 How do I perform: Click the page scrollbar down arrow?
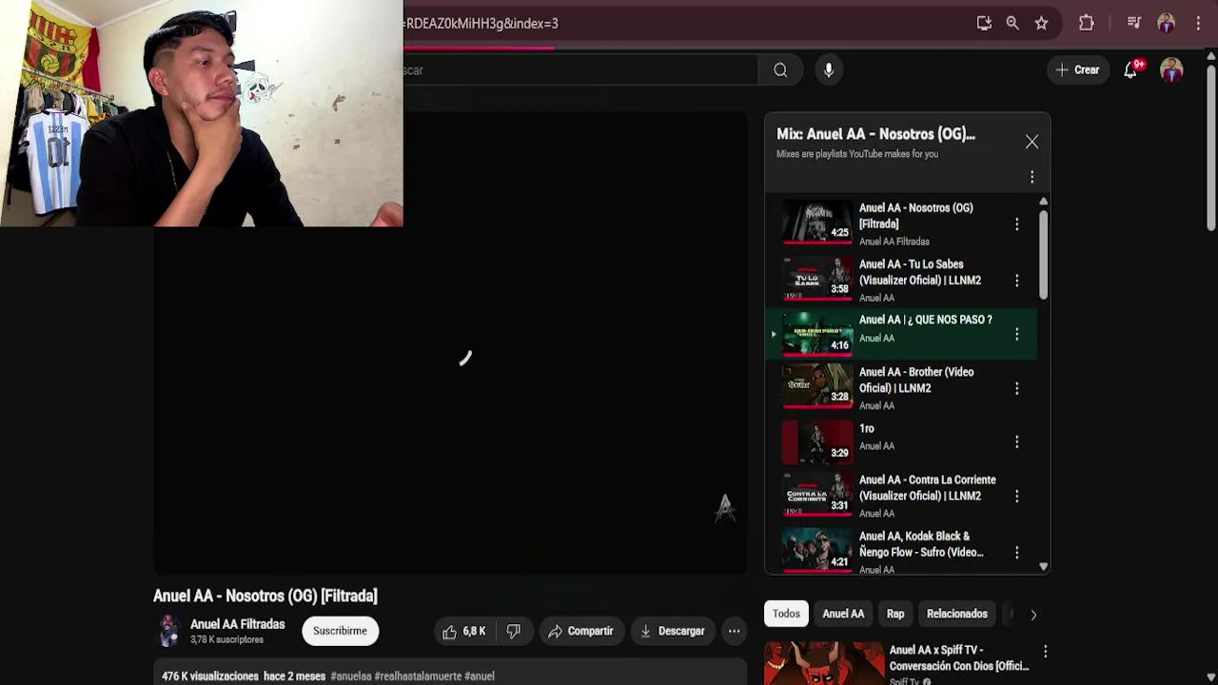(x=1210, y=677)
